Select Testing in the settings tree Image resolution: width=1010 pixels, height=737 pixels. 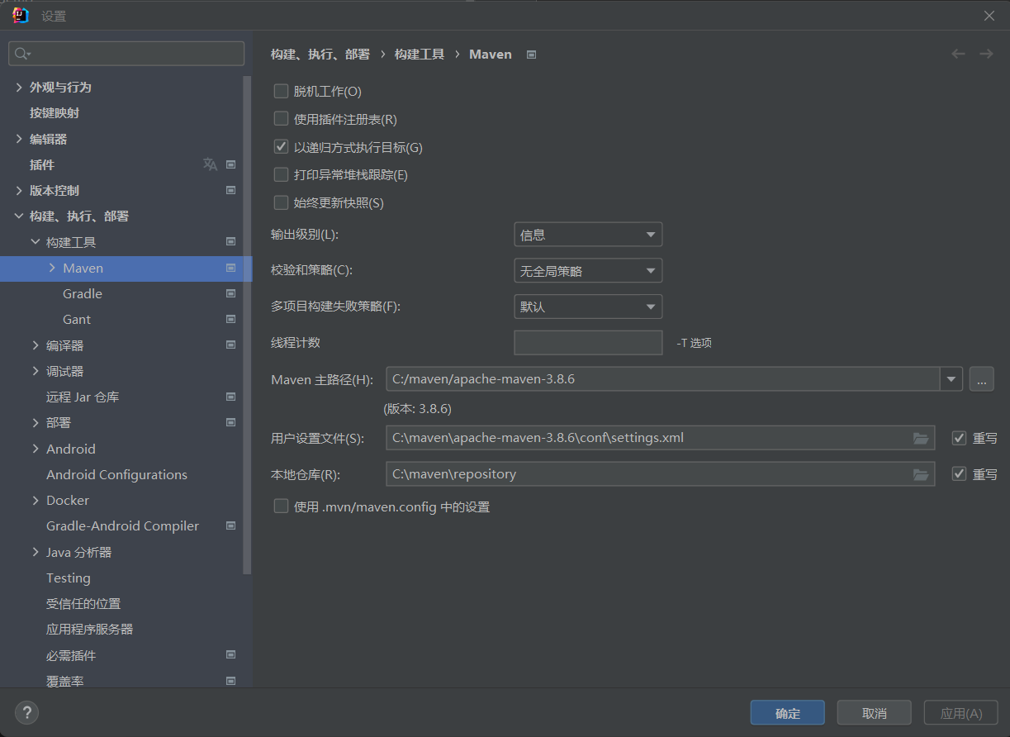point(69,578)
